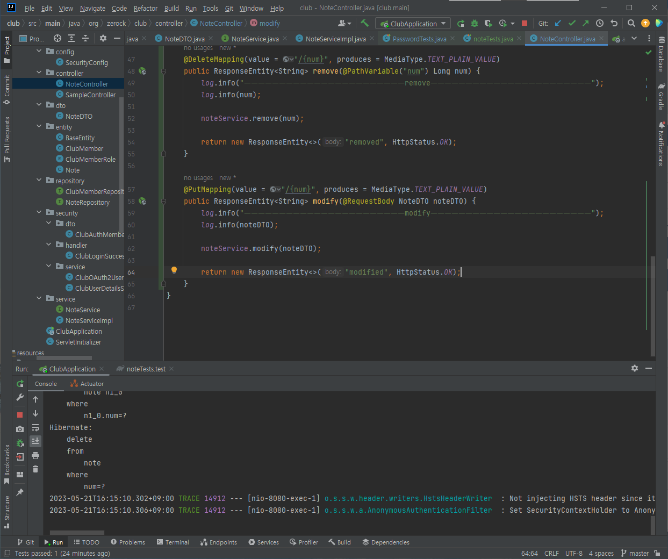The height and width of the screenshot is (559, 668).
Task: Open the ClubApplication run configuration dropdown
Action: [x=413, y=24]
